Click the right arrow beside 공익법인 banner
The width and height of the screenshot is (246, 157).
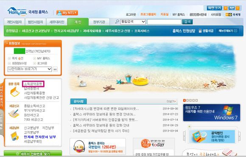(x=239, y=136)
